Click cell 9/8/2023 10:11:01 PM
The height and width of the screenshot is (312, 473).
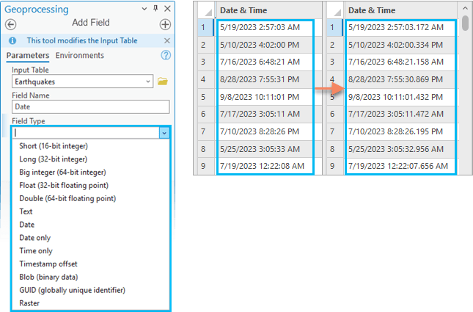tap(265, 97)
